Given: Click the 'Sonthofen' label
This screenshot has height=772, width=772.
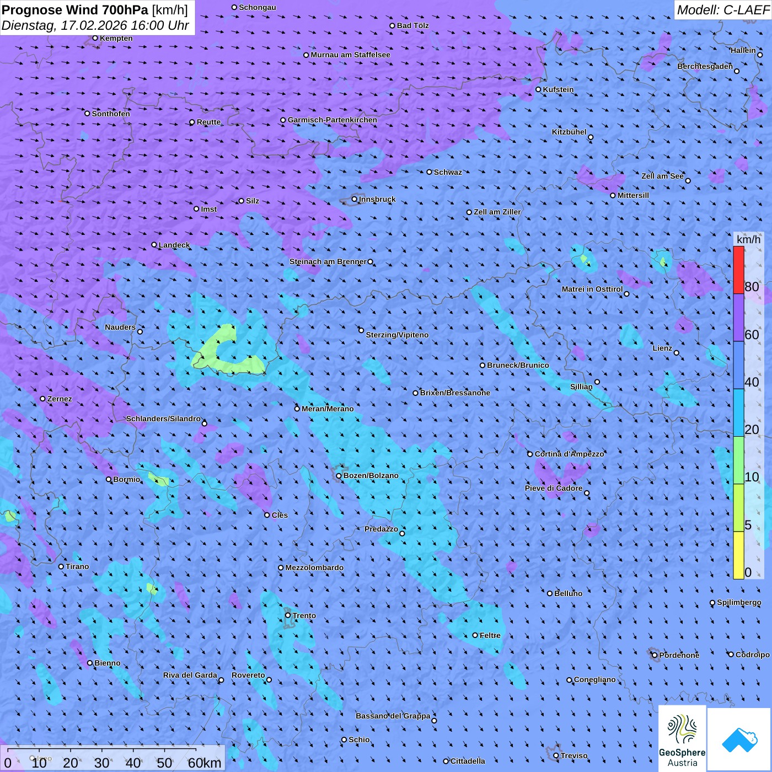Looking at the screenshot, I should click(x=111, y=114).
